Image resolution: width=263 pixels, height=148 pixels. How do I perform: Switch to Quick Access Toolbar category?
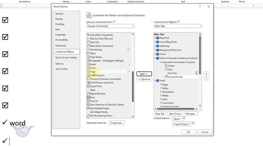click(67, 58)
